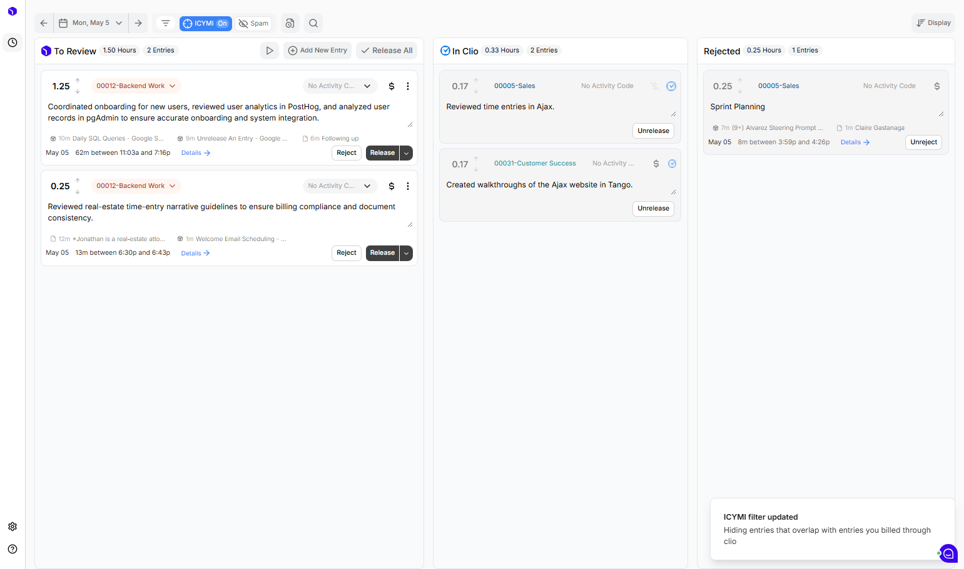Click the document copy icon in toolbar
The width and height of the screenshot is (964, 569).
[290, 23]
